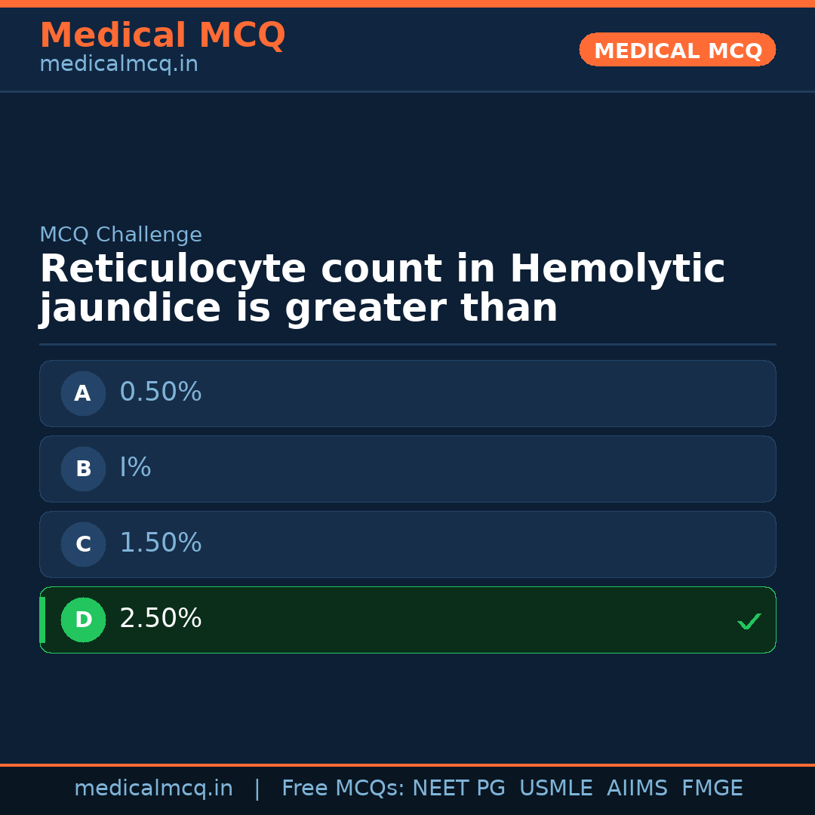The image size is (815, 815).
Task: Pick the 1.50% answer text
Action: 161,543
